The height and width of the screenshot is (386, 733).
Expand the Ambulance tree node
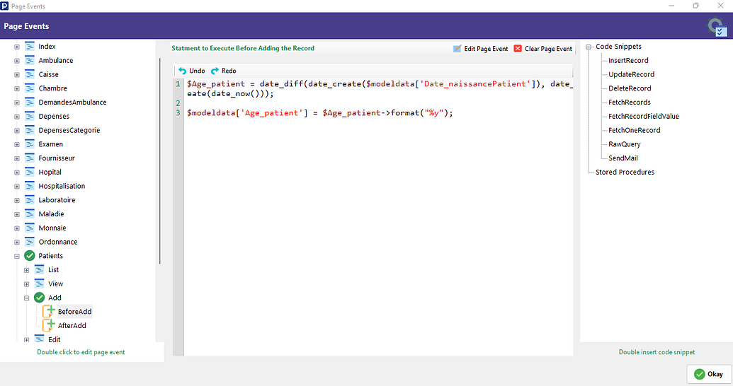click(x=17, y=61)
